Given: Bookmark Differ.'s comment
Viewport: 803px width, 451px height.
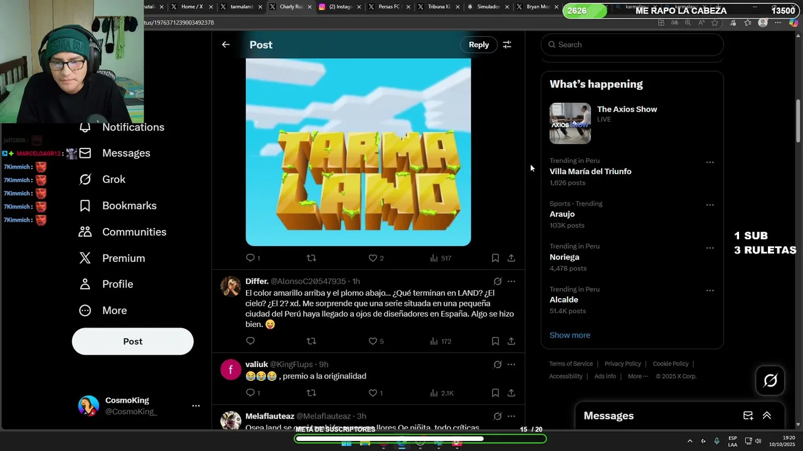Looking at the screenshot, I should (x=495, y=341).
